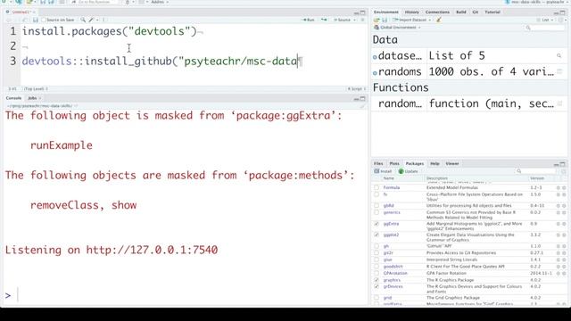Image resolution: width=571 pixels, height=321 pixels.
Task: Expand the randoms data frame blue arrow
Action: point(375,73)
